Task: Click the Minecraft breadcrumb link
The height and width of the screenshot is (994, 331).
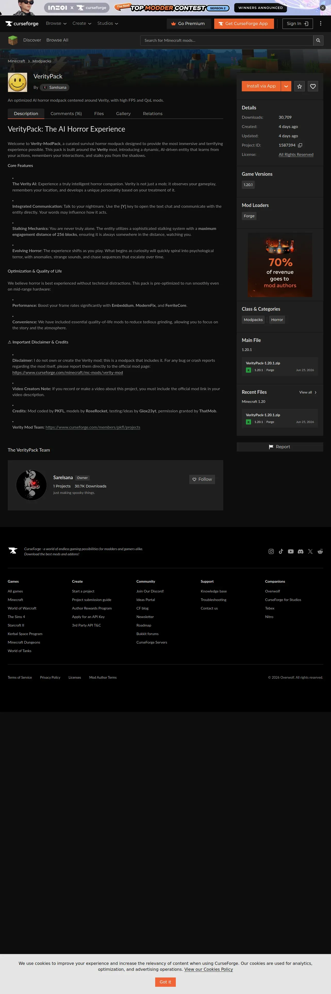Action: pyautogui.click(x=16, y=61)
